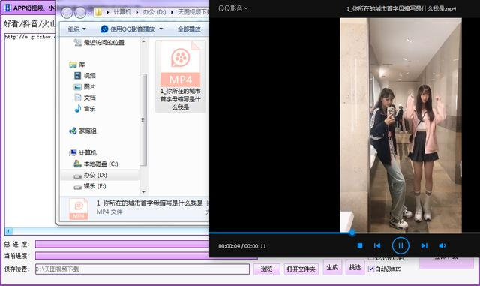Click navigation pane scroll down arrow
Screen dimensions: 480x286
(143, 192)
